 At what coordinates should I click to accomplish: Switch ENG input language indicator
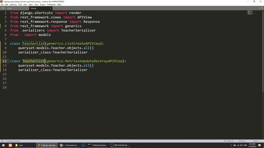pyautogui.click(x=245, y=145)
